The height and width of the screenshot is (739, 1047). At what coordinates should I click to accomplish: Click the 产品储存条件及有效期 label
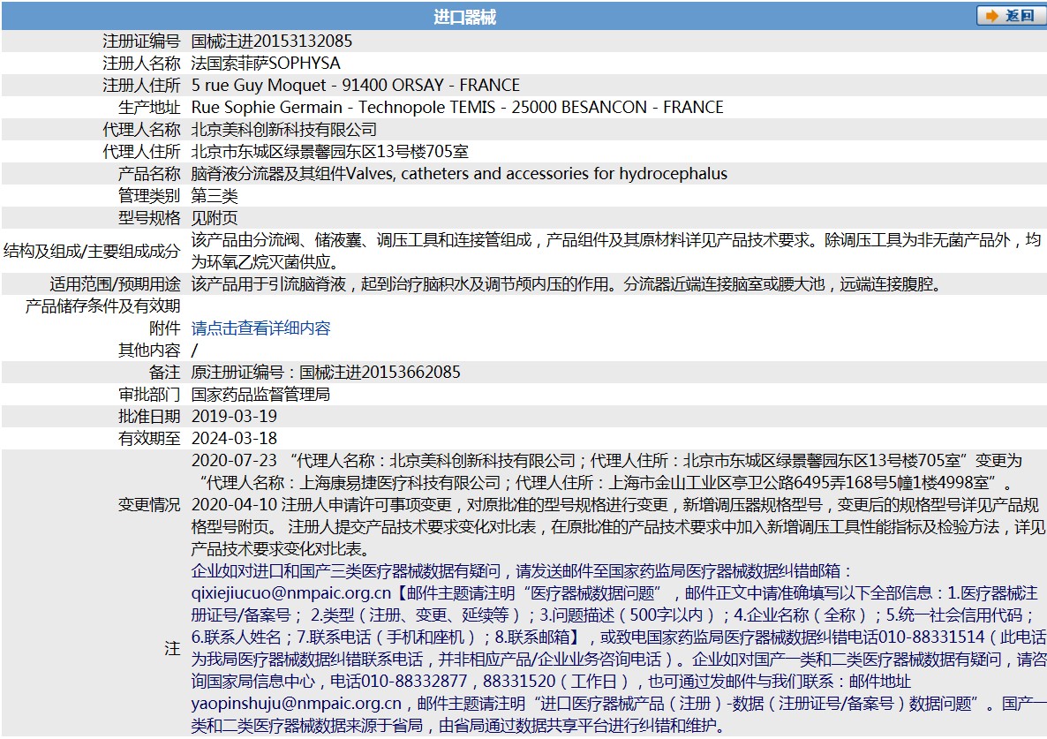[102, 305]
